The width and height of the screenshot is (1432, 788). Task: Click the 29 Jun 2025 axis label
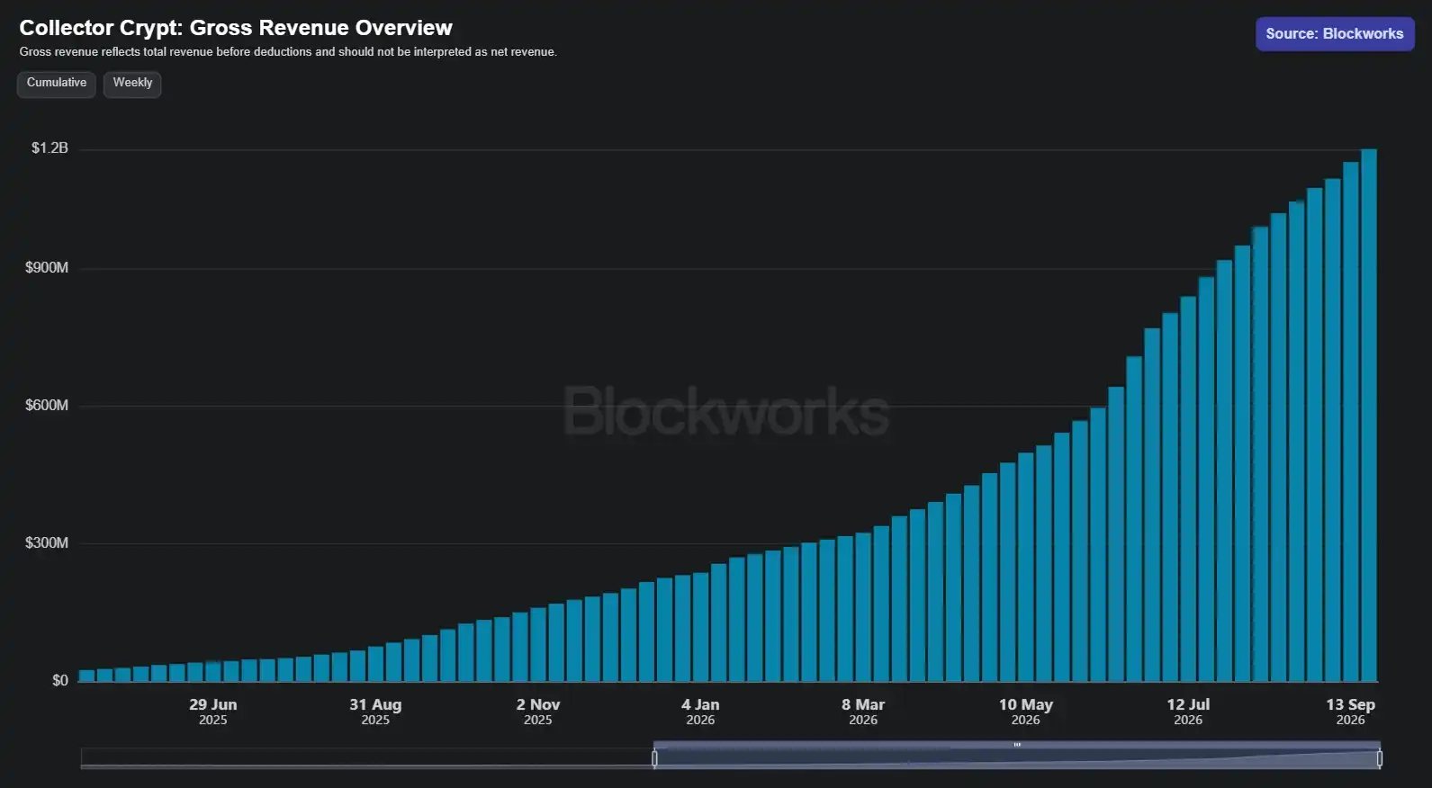[213, 711]
